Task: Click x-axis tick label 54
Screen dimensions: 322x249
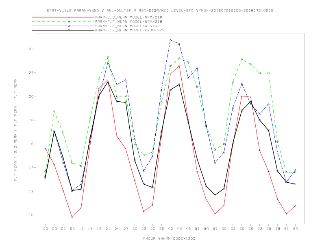Action: click(x=206, y=229)
